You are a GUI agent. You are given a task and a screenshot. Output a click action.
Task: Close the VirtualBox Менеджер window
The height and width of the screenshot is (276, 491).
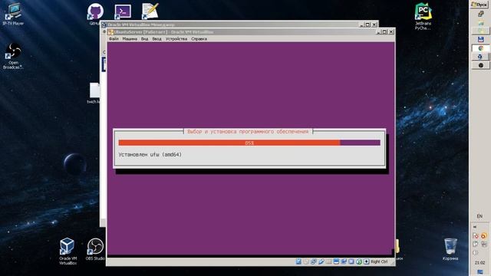coord(374,25)
